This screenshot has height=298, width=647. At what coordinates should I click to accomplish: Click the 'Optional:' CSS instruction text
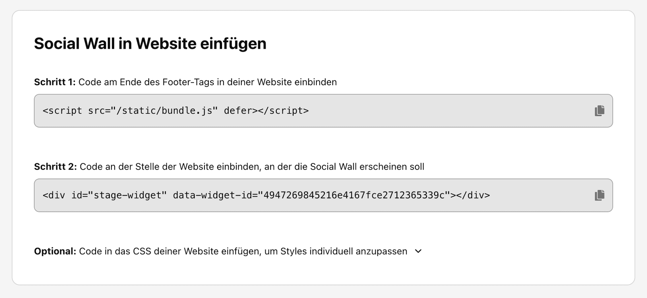tap(221, 251)
